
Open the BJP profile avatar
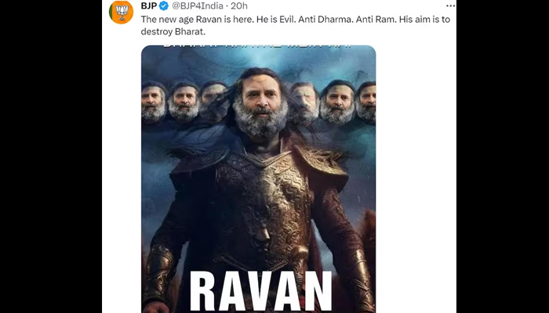[121, 13]
